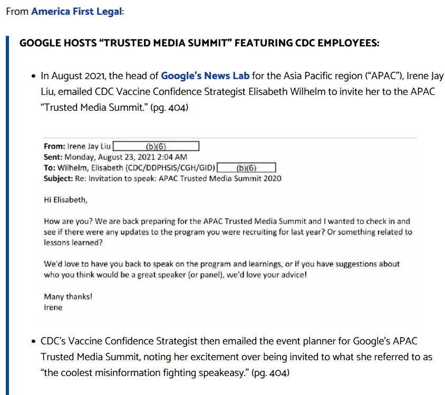Click "(pg. 404)" after "Trusted Media Summit."

pyautogui.click(x=169, y=108)
